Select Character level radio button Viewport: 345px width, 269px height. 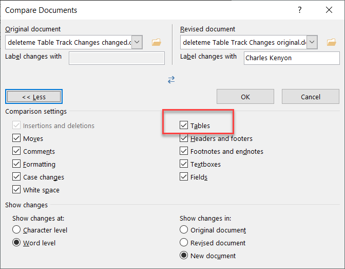16,229
